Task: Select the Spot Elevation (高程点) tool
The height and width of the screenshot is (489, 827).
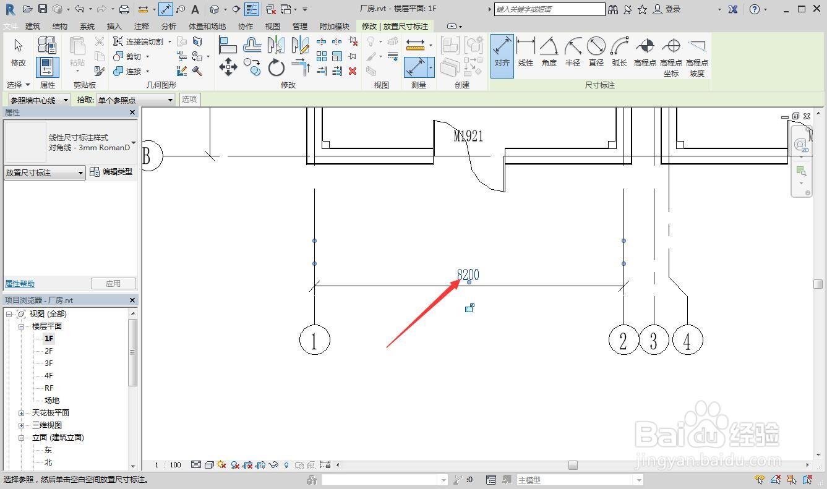Action: 645,53
